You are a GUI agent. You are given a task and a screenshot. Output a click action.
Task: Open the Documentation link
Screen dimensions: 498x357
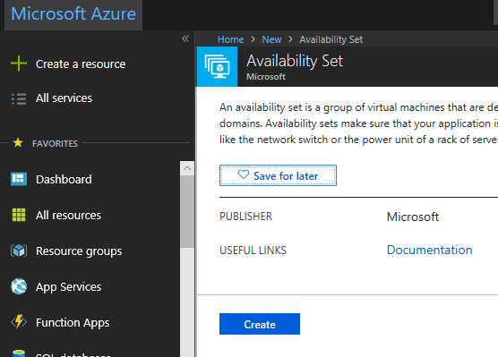click(x=429, y=250)
